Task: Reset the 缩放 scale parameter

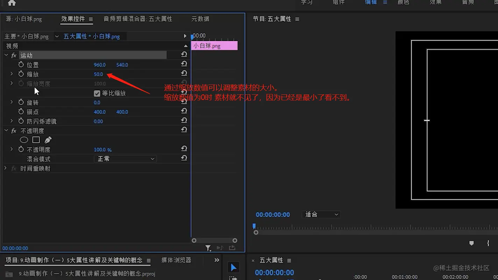Action: pyautogui.click(x=184, y=73)
